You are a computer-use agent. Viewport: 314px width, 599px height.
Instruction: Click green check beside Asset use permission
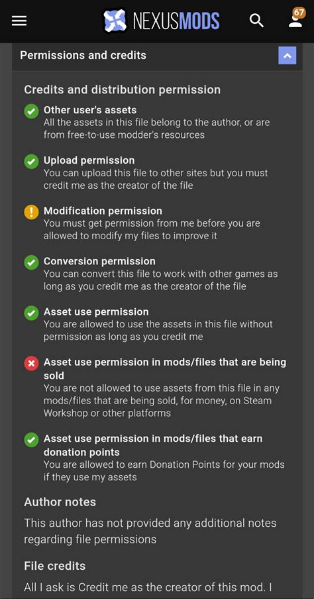pyautogui.click(x=31, y=313)
